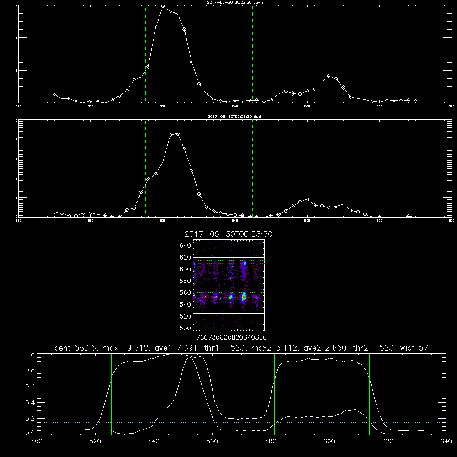Image resolution: width=457 pixels, height=457 pixels.
Task: Click the '640' label on the bottom plot x-axis
Action: click(x=446, y=441)
